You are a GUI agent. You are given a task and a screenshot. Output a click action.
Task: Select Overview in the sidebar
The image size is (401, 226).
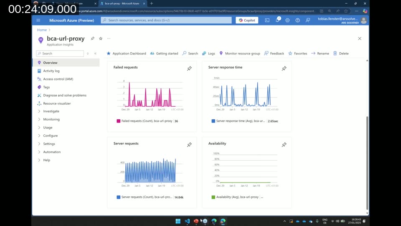66,62
